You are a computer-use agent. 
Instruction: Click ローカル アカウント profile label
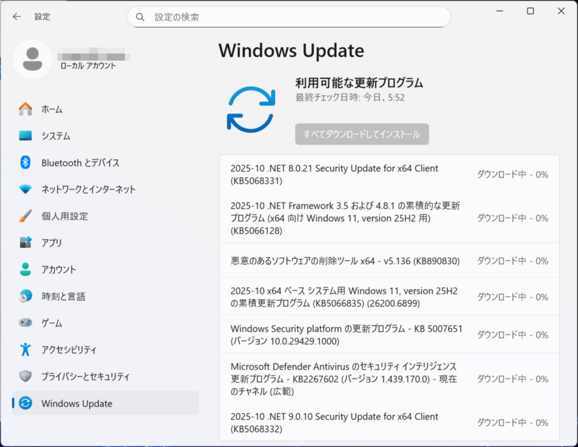click(88, 66)
